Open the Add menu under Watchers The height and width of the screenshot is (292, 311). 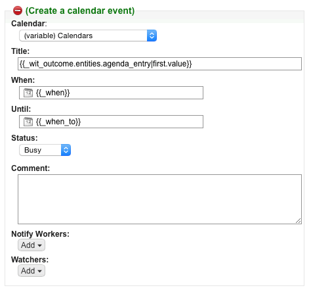click(31, 271)
